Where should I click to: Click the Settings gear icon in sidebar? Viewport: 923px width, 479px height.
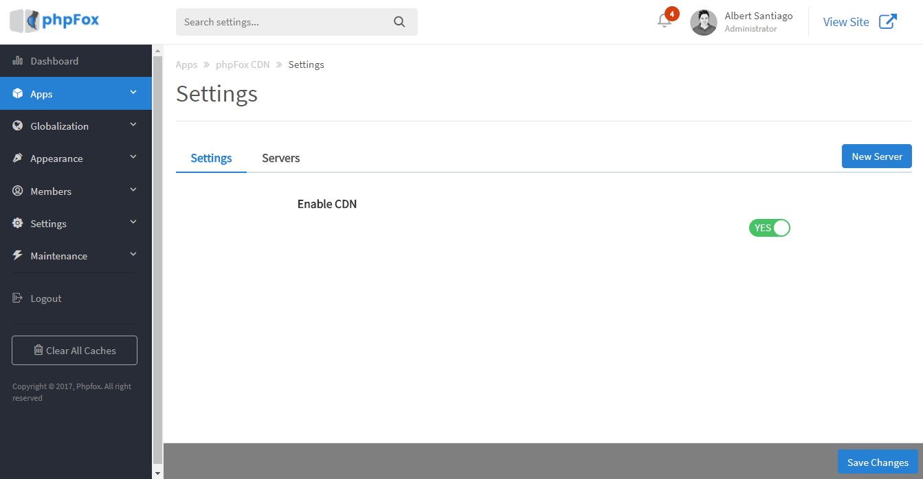18,223
